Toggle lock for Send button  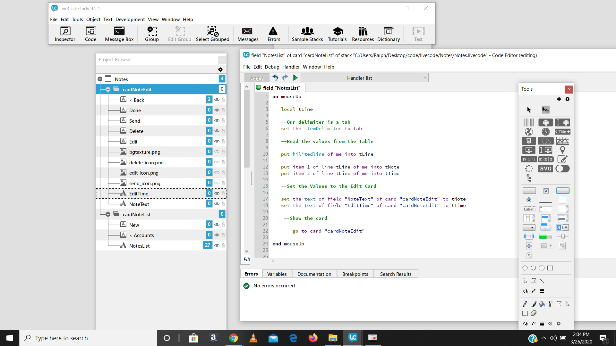(x=223, y=121)
